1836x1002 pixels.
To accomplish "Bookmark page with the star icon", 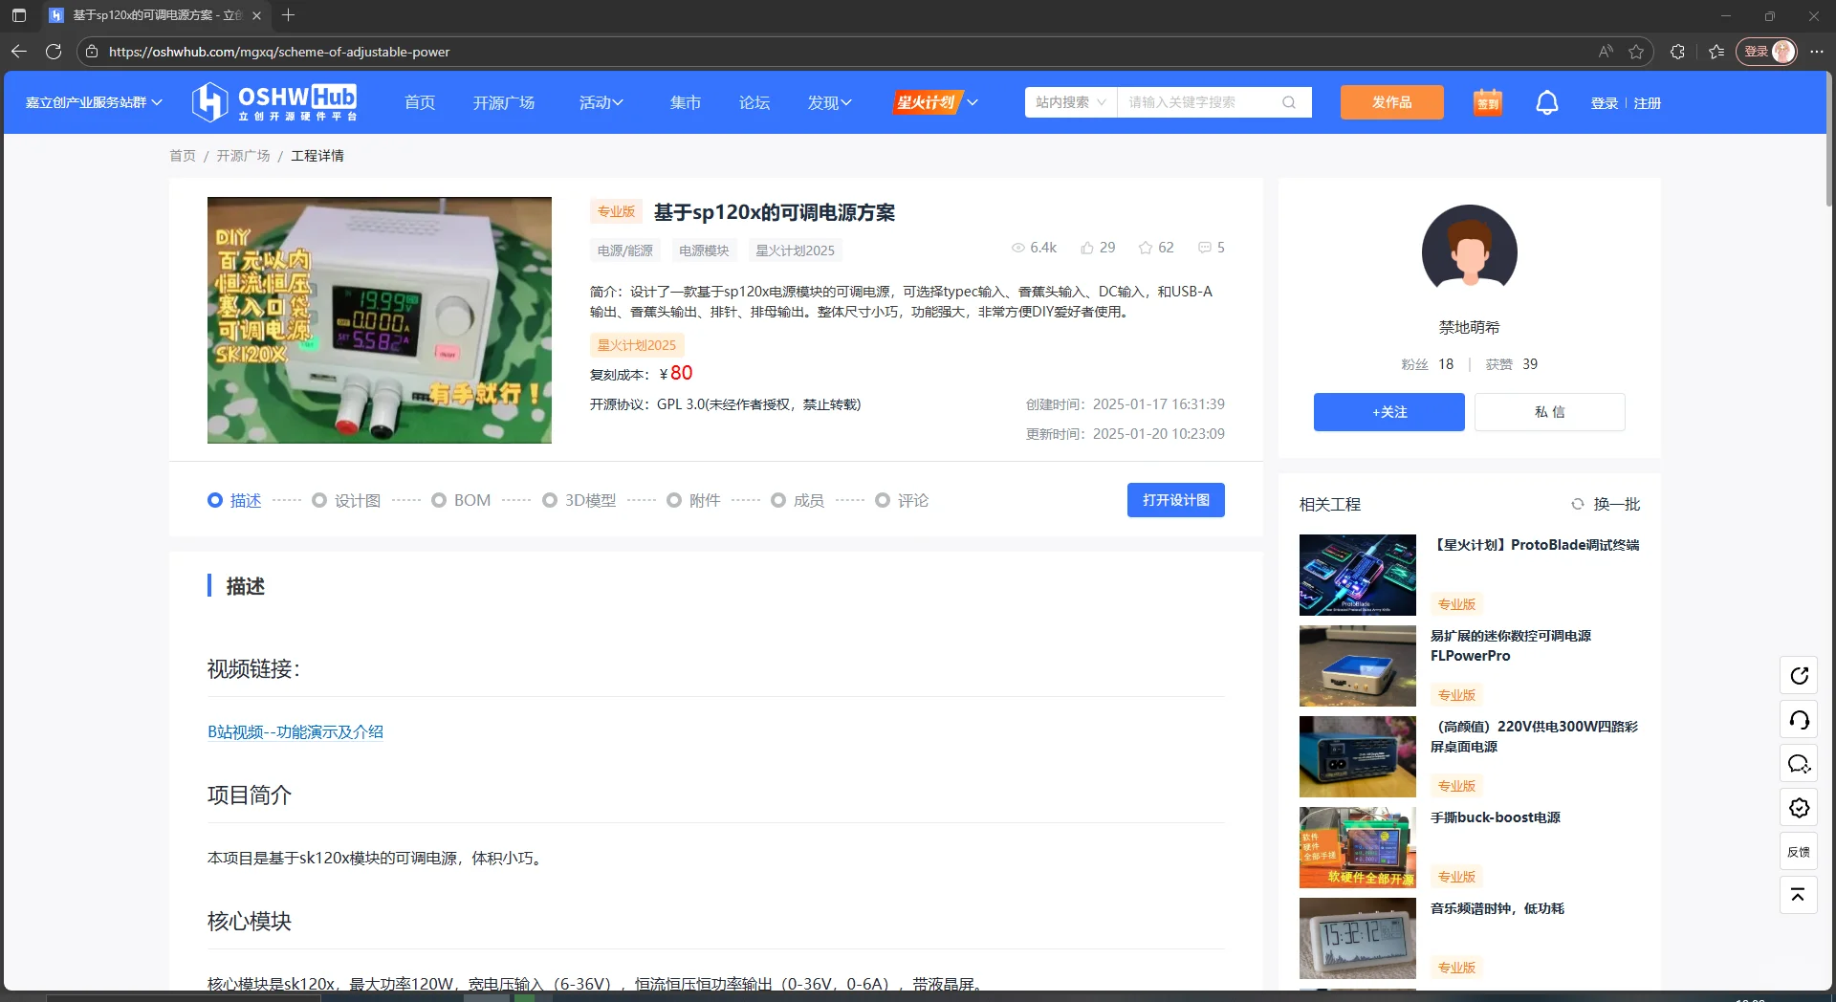I will pyautogui.click(x=1636, y=52).
